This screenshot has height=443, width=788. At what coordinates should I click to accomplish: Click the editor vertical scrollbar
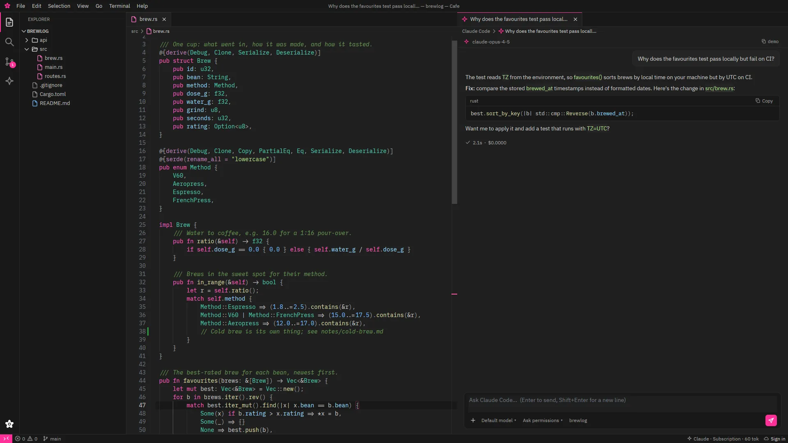[454, 122]
